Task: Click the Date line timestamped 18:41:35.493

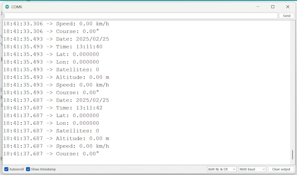Action: coord(56,39)
